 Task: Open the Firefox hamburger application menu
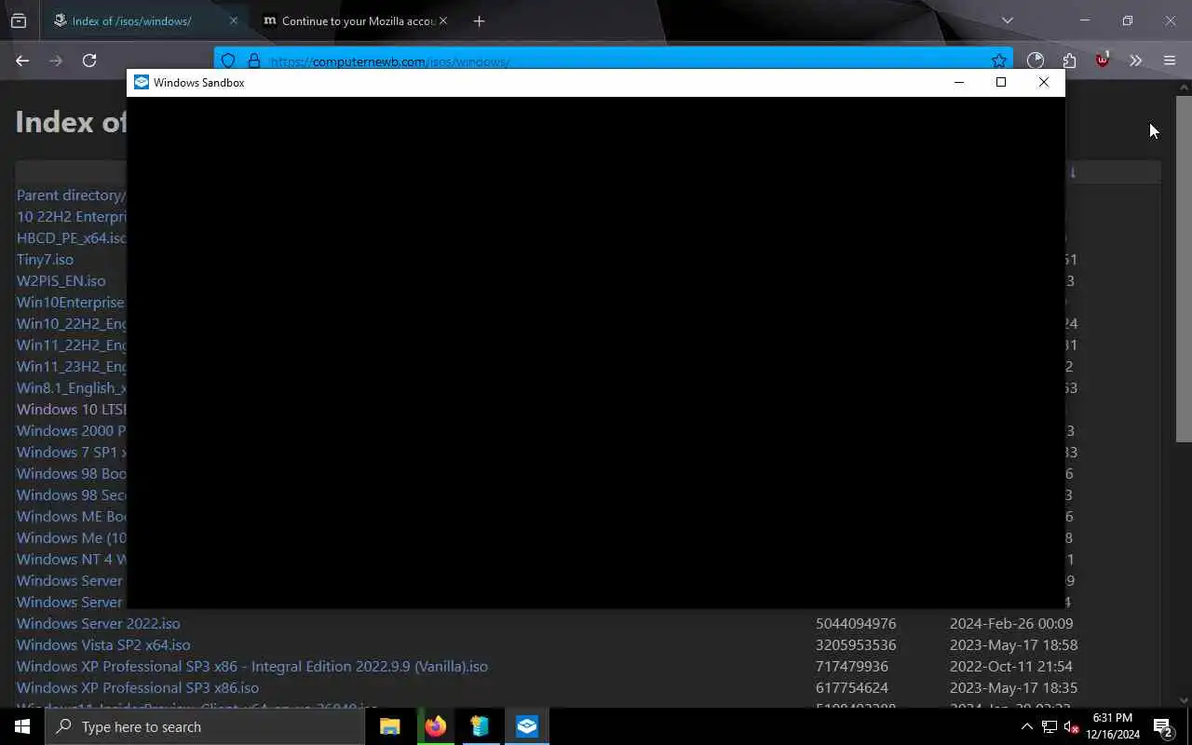pos(1170,61)
